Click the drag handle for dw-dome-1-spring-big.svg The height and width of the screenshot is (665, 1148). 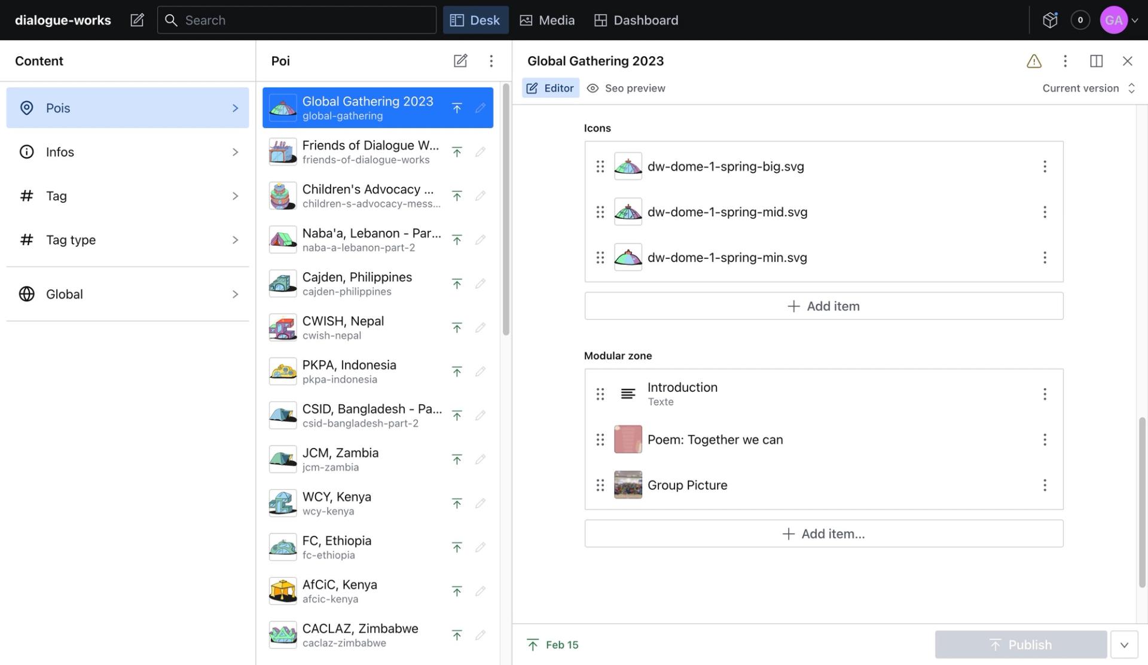(600, 166)
